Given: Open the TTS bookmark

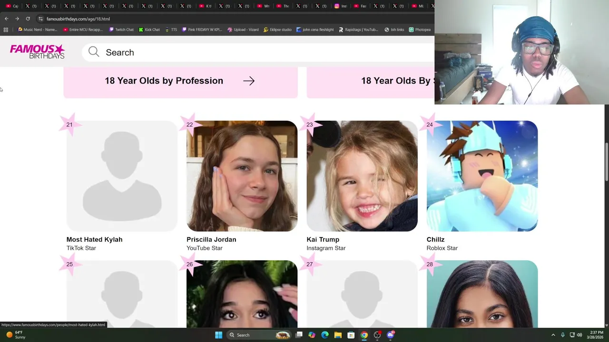Looking at the screenshot, I should (x=171, y=29).
